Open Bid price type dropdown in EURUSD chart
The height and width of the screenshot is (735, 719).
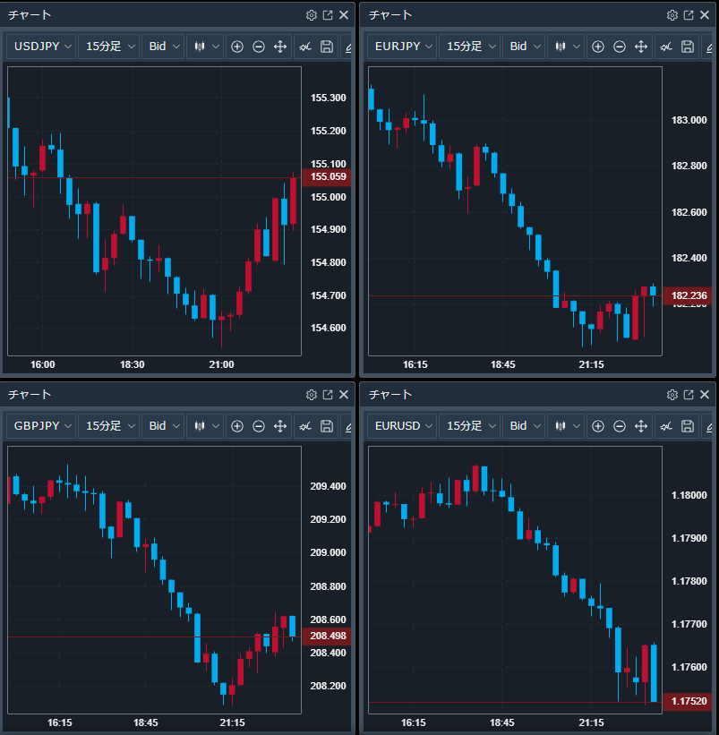[524, 426]
